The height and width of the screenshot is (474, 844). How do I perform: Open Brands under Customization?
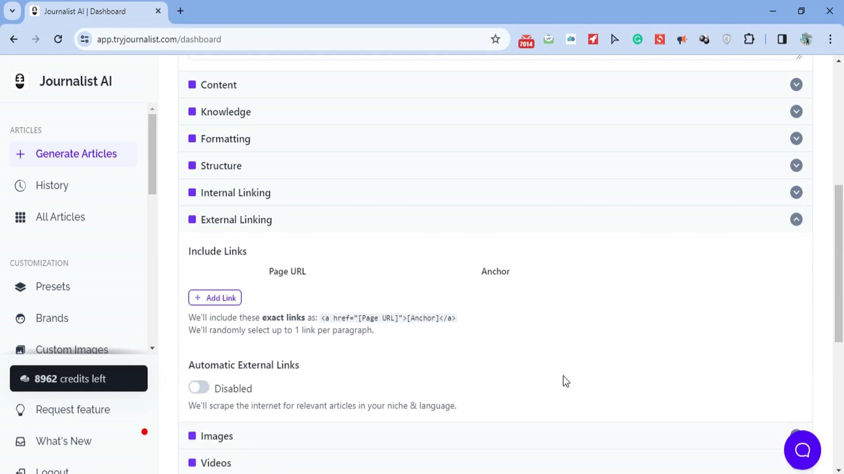click(52, 319)
